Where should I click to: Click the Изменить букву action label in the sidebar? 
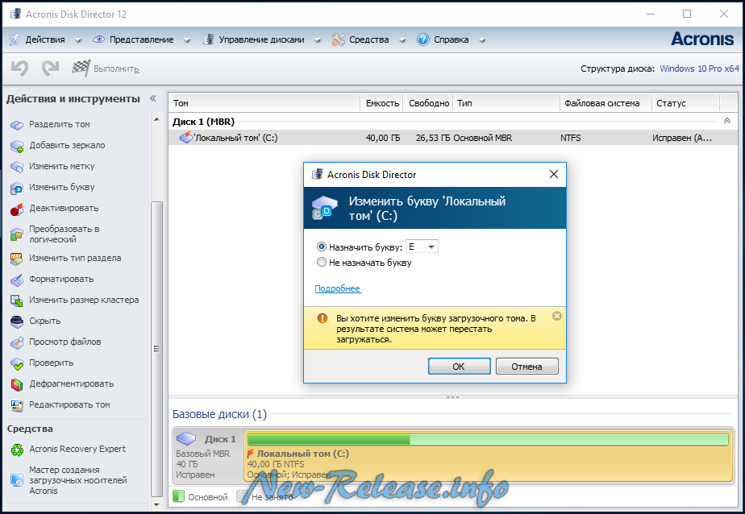(x=62, y=187)
